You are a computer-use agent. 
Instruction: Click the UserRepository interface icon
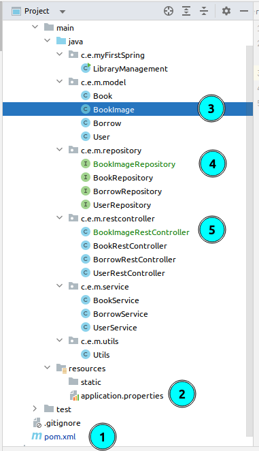coord(86,204)
